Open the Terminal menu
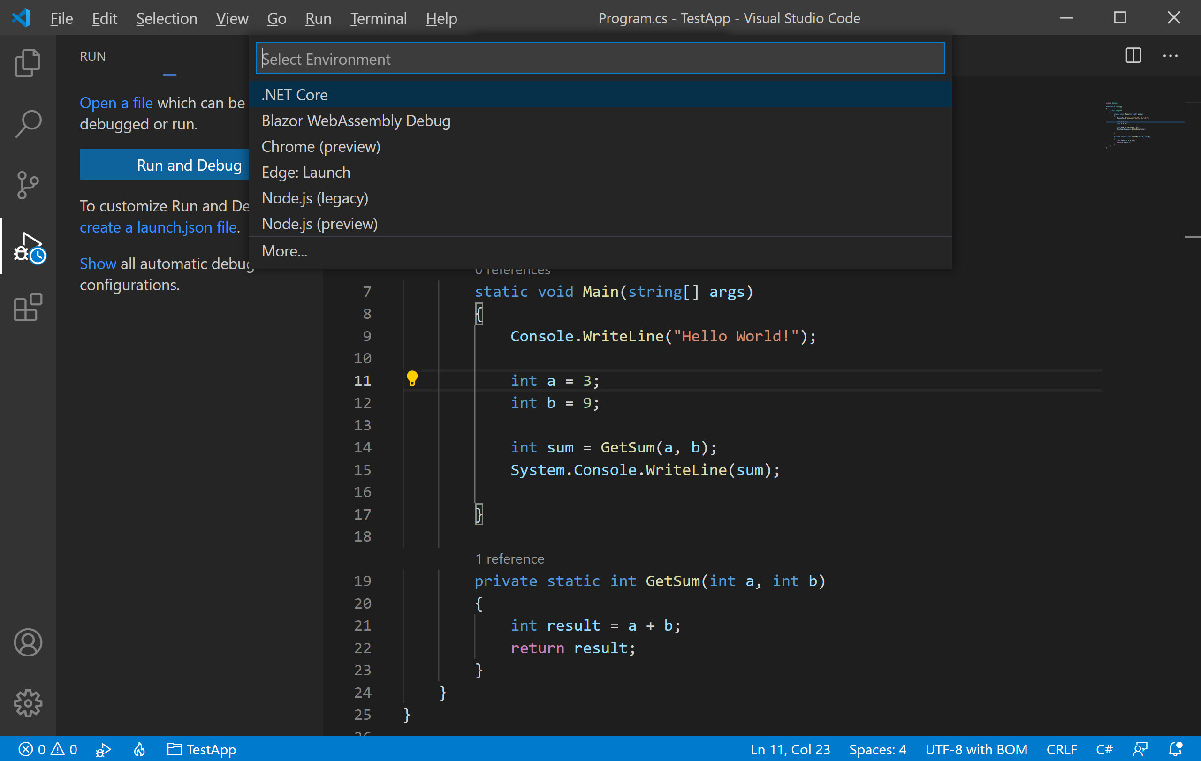Image resolution: width=1201 pixels, height=761 pixels. (378, 18)
